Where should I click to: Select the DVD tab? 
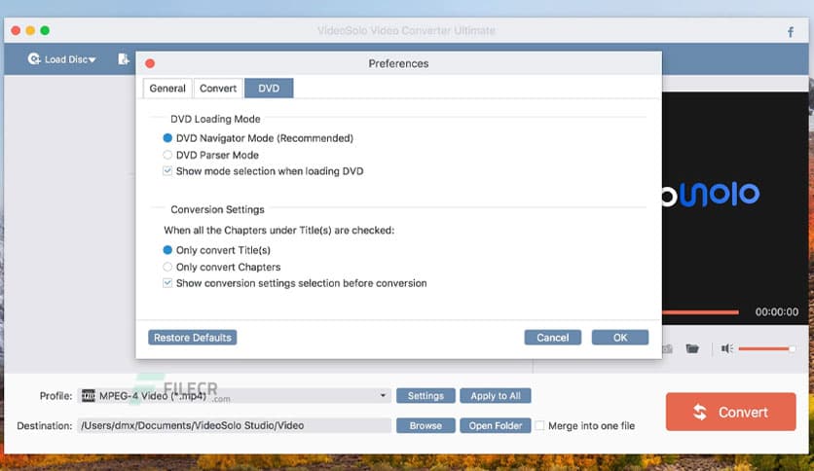[269, 89]
